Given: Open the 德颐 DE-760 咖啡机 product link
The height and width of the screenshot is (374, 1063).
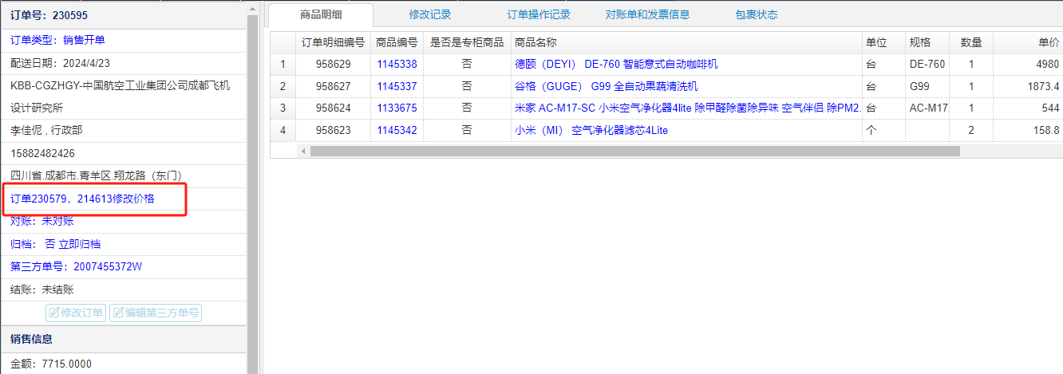Looking at the screenshot, I should 617,64.
